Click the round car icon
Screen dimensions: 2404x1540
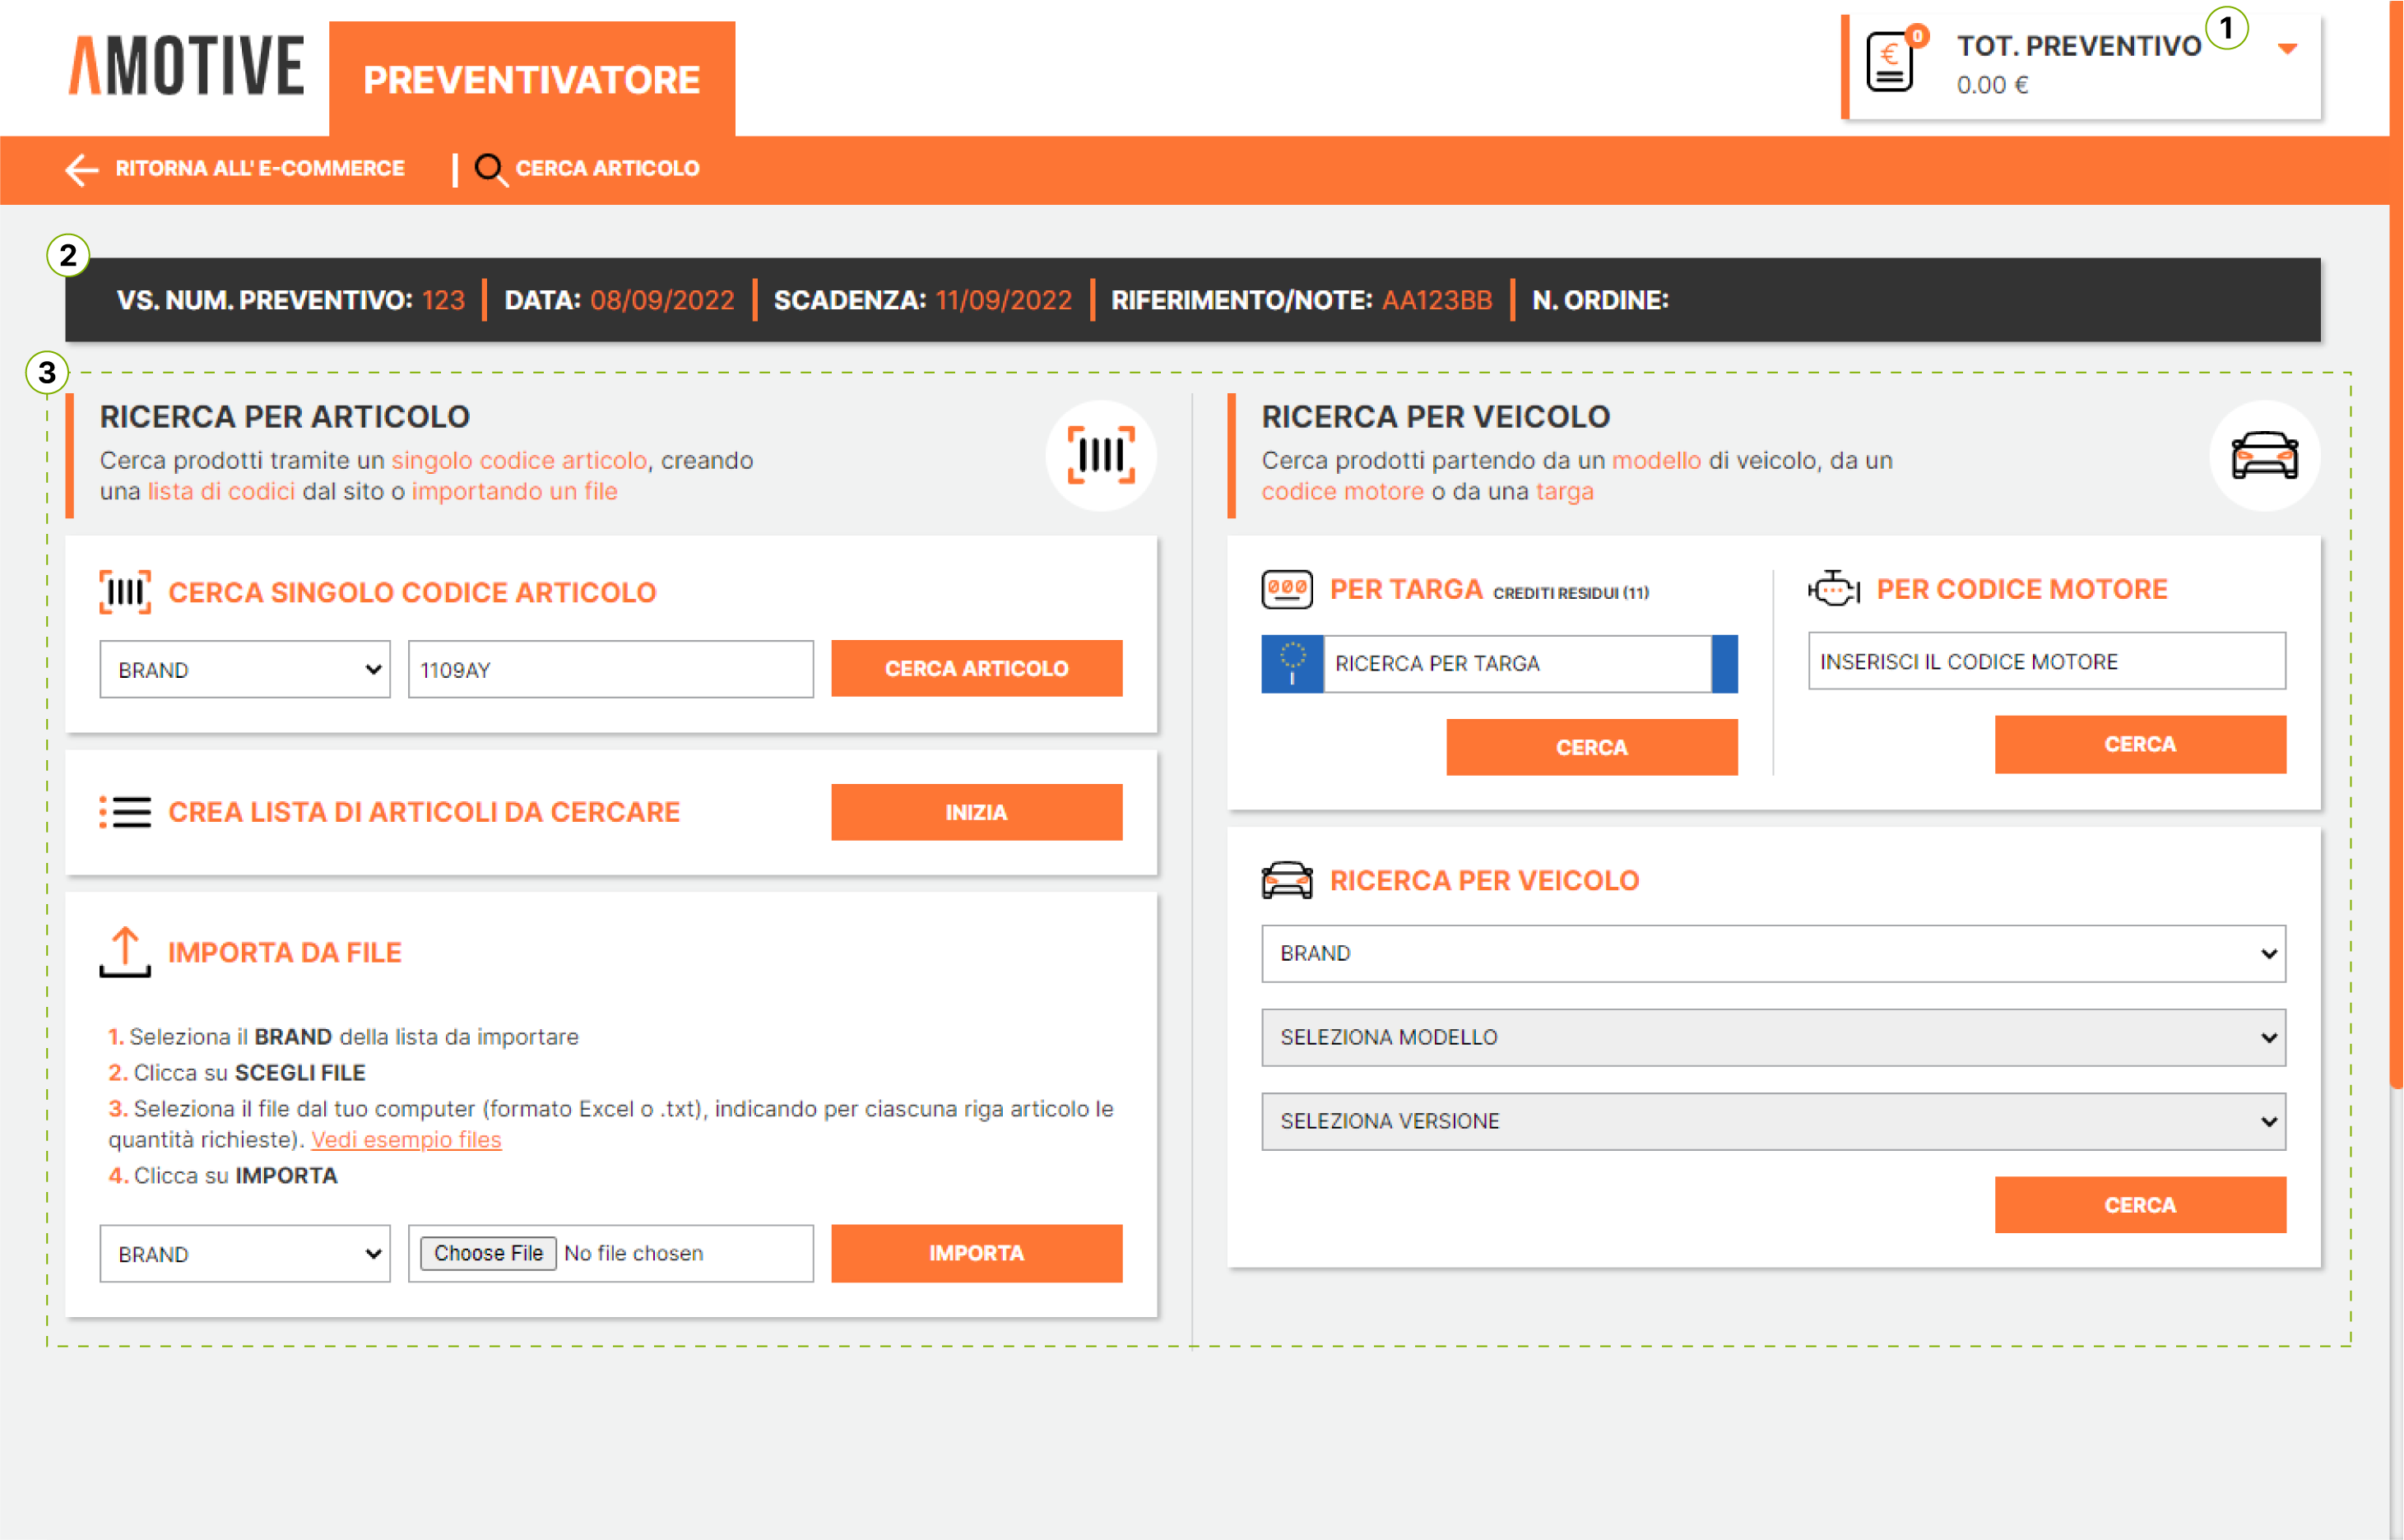click(2263, 455)
